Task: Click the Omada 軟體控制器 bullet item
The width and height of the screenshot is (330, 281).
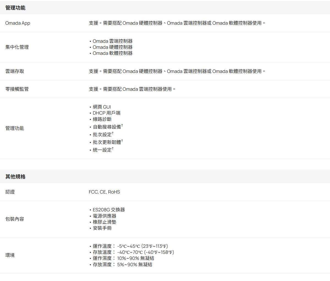Action: coord(112,53)
